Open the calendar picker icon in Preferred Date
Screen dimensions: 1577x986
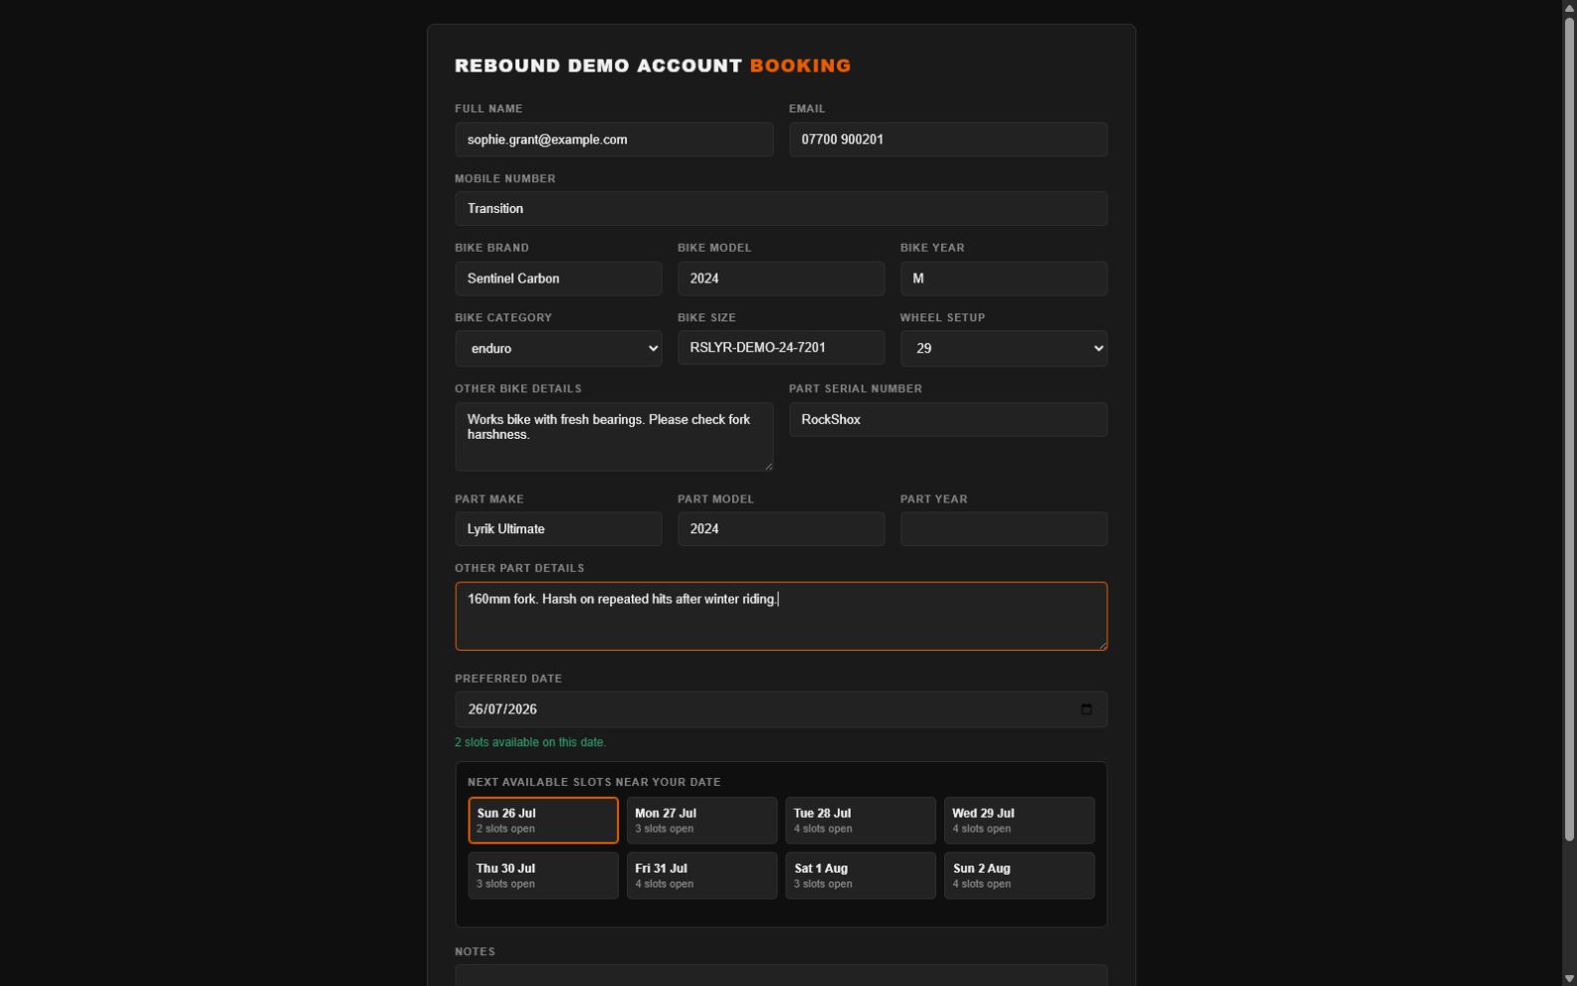point(1085,709)
